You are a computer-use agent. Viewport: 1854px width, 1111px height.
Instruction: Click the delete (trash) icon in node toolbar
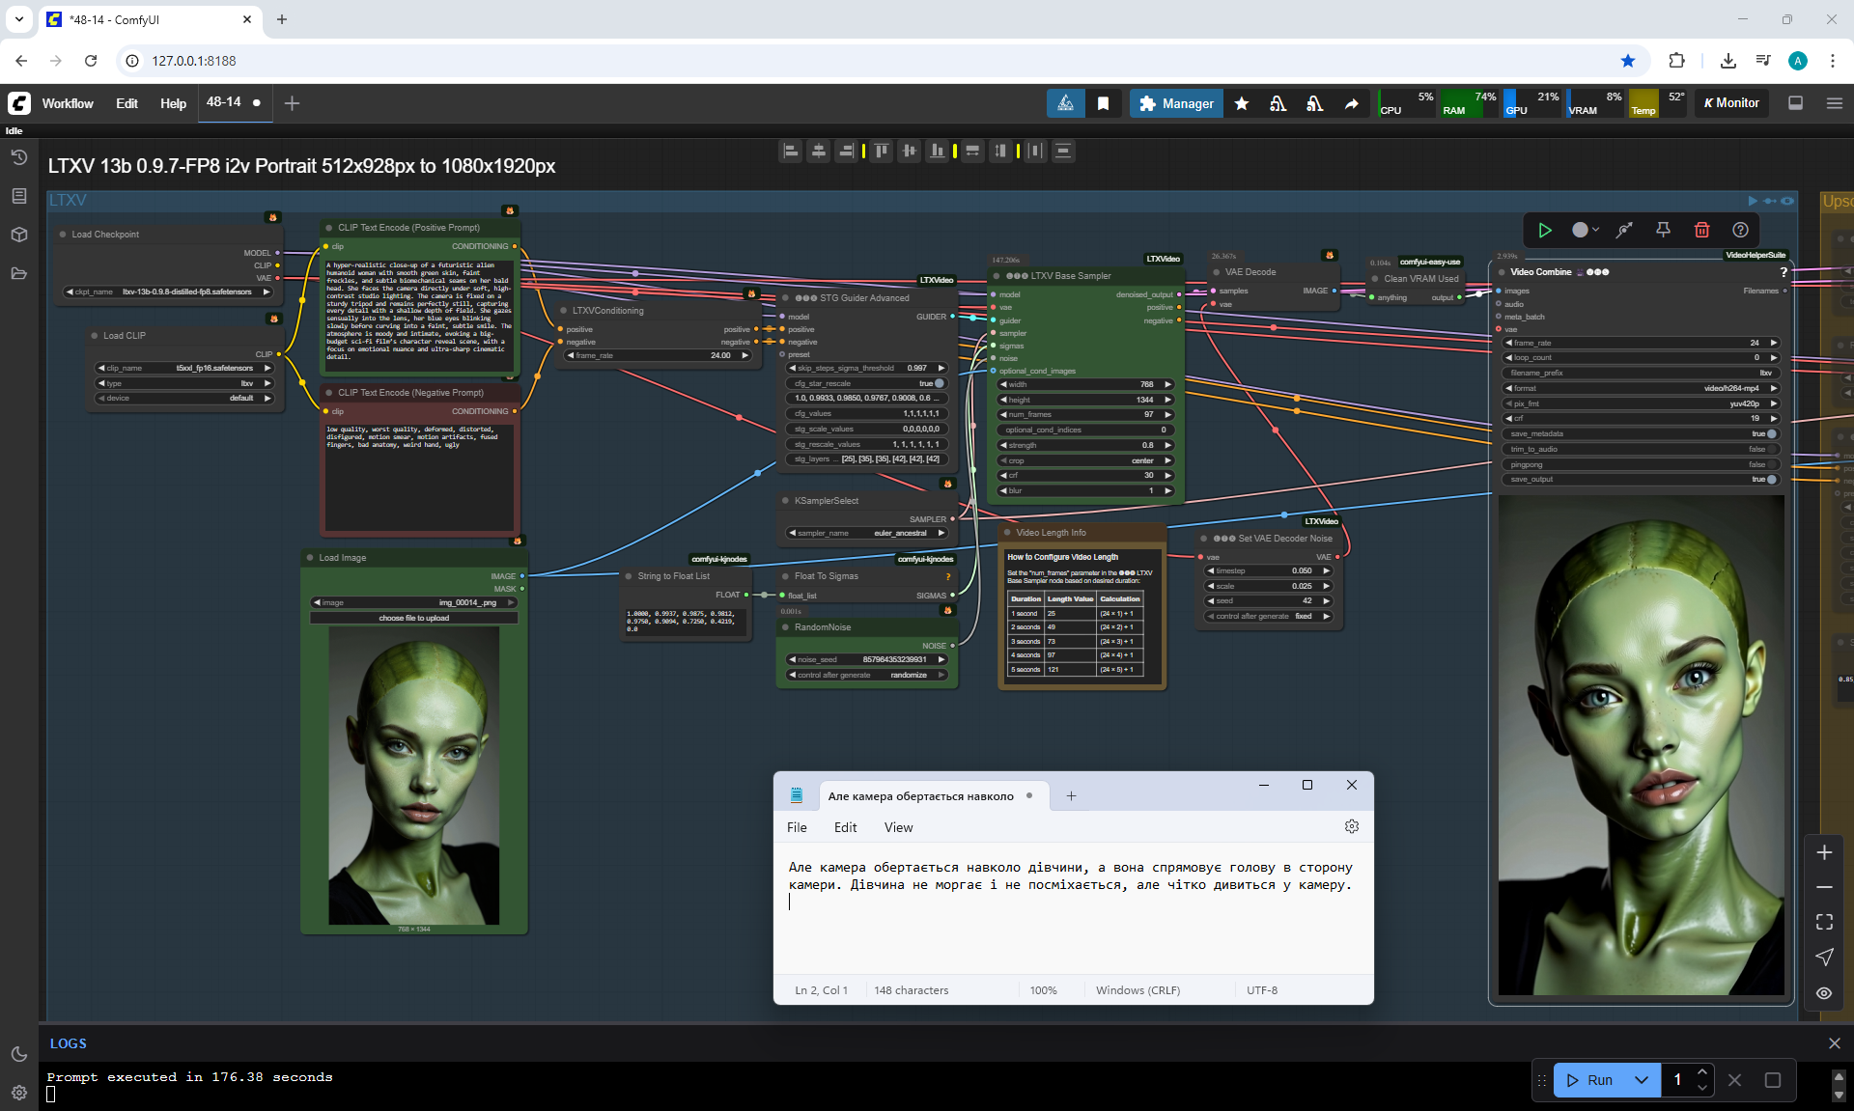1701,230
